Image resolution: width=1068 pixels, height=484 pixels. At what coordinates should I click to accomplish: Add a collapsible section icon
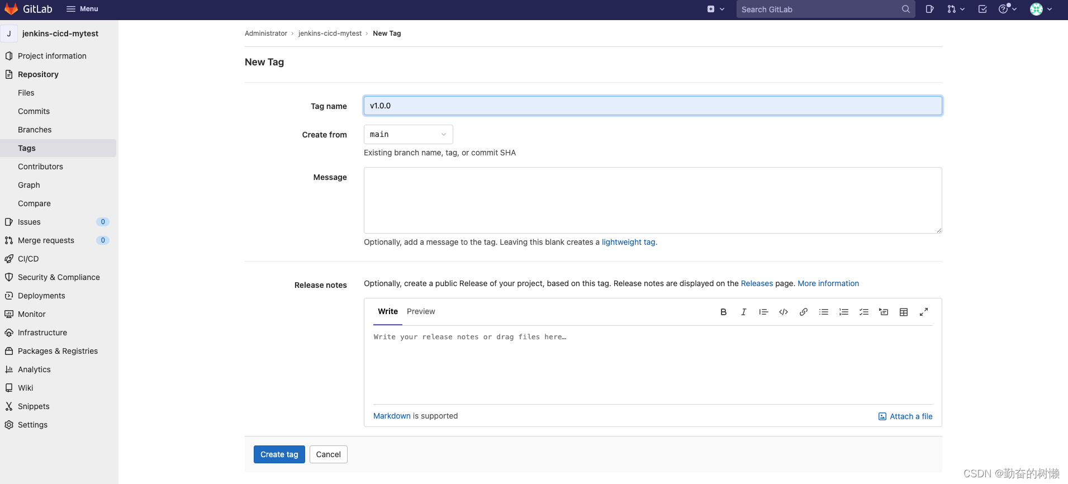click(x=884, y=312)
